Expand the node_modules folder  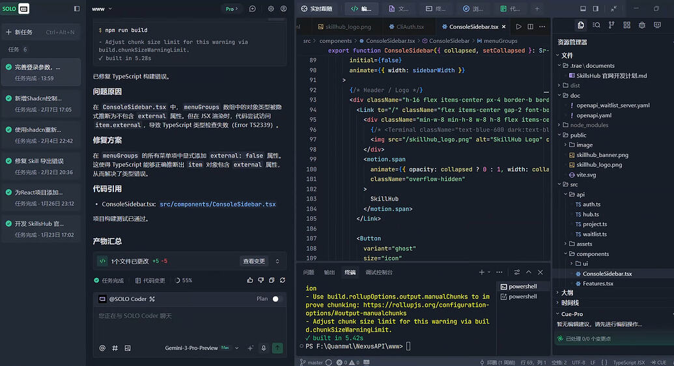(x=559, y=125)
